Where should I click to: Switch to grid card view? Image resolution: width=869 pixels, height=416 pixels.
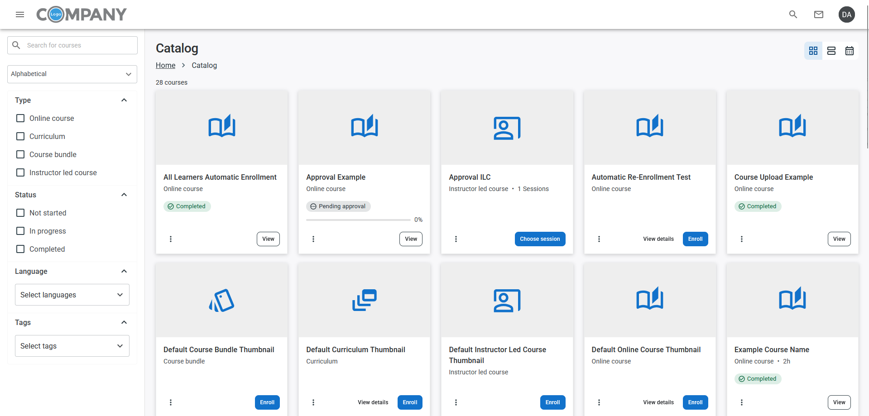(813, 51)
